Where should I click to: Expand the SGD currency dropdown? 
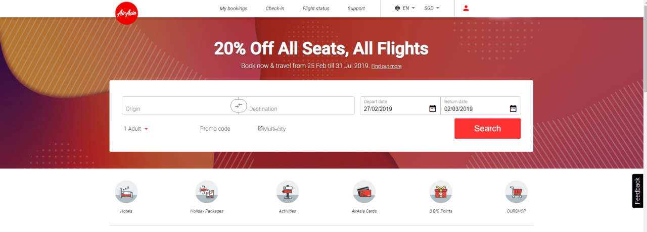click(x=432, y=8)
